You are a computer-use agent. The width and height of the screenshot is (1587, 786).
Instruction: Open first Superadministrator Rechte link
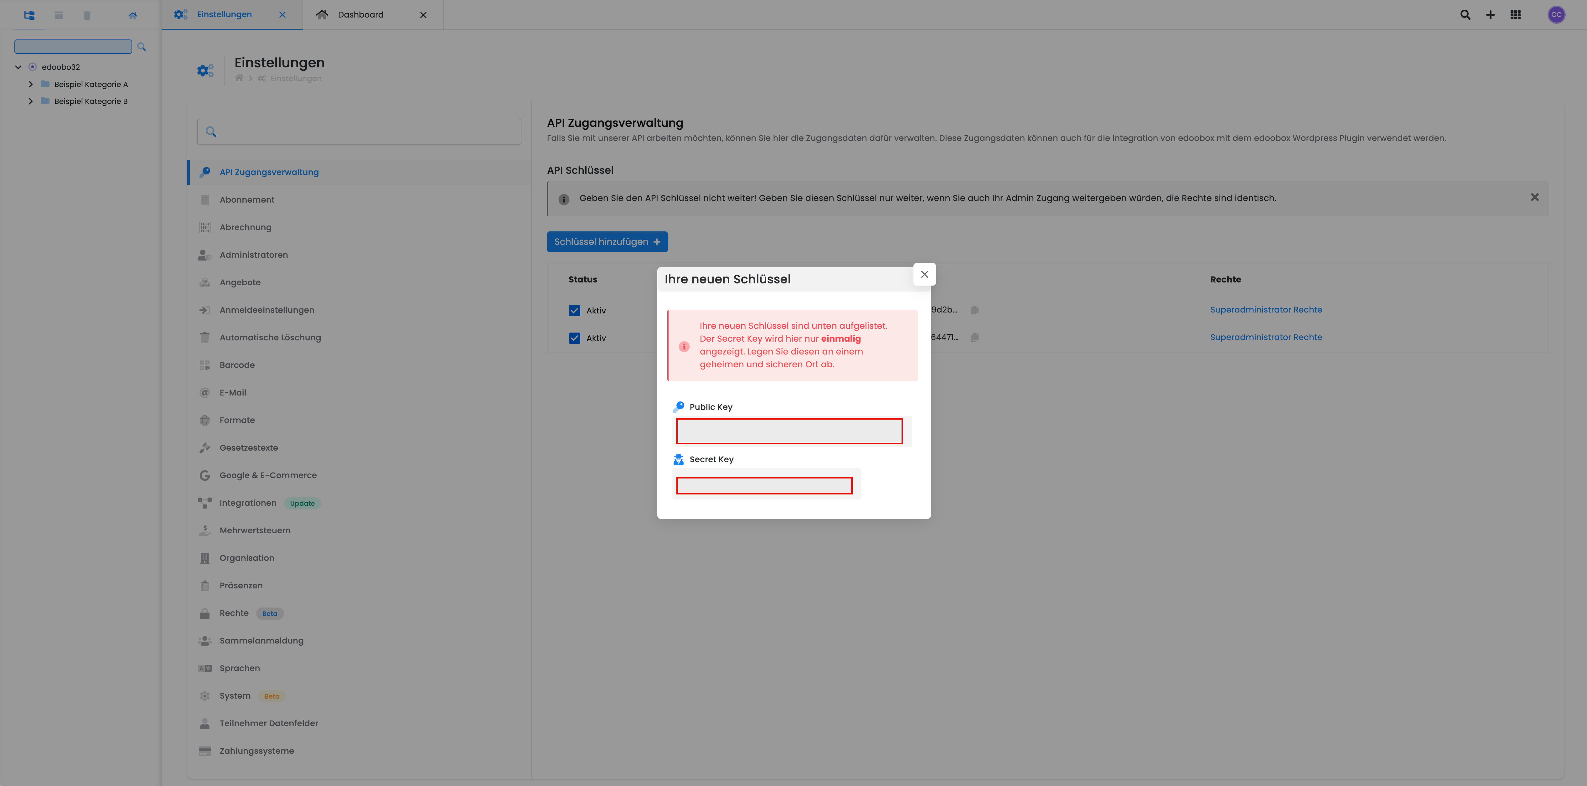(x=1265, y=310)
